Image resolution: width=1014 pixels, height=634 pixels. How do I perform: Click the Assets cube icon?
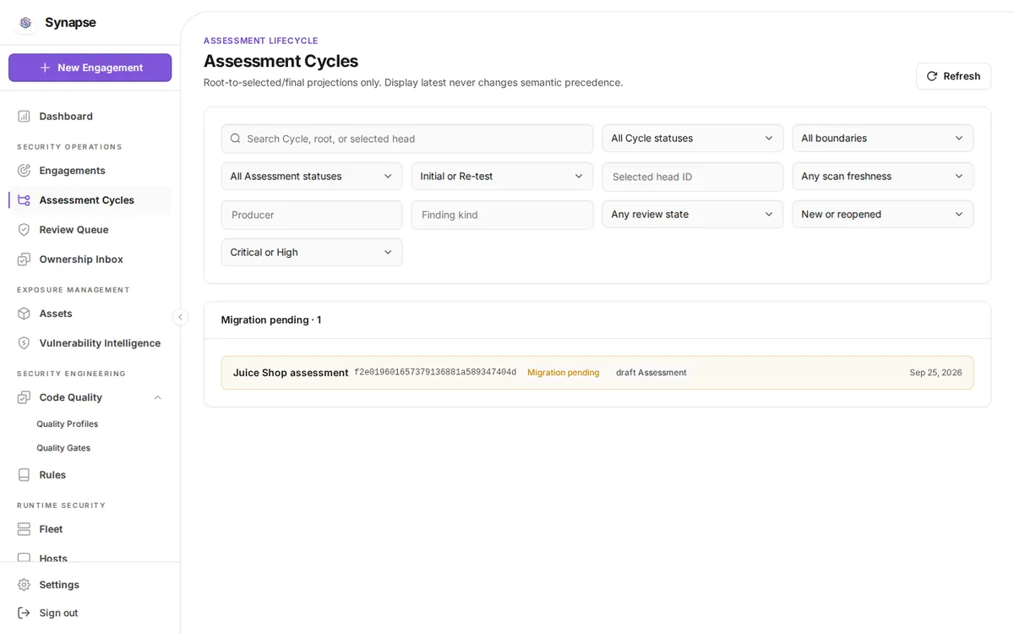pyautogui.click(x=24, y=314)
